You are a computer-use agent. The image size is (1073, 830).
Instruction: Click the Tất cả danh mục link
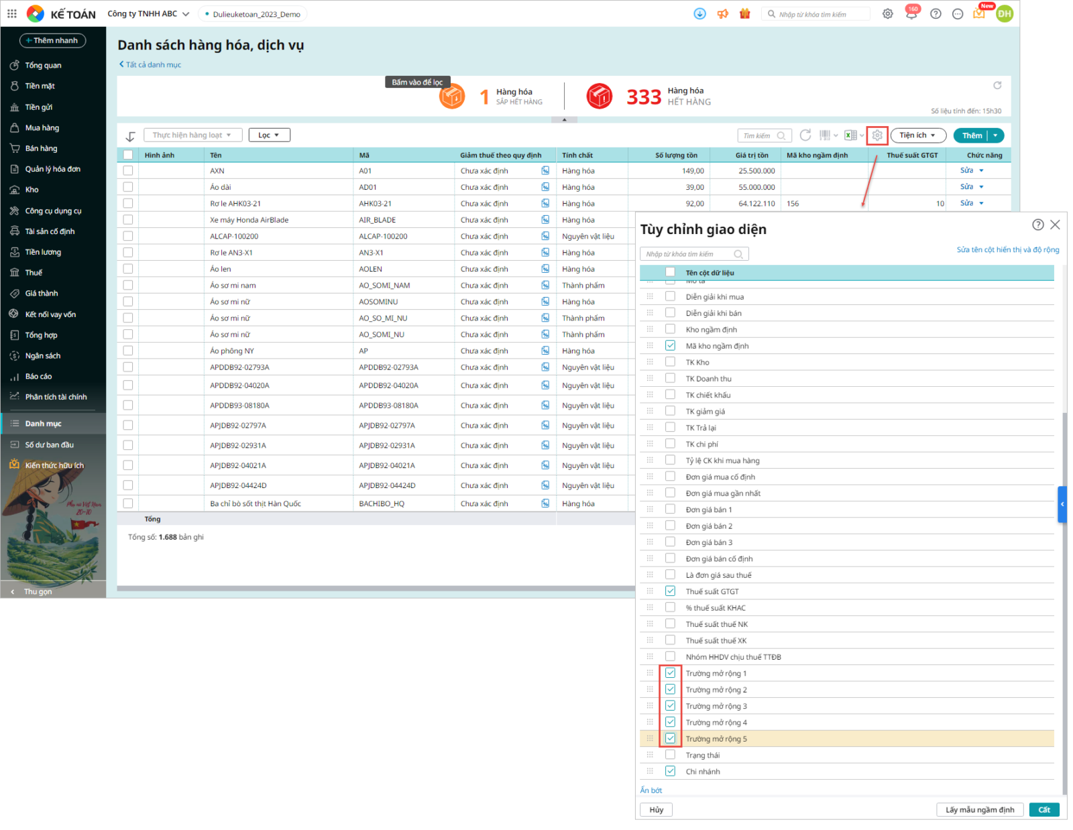[x=153, y=65]
